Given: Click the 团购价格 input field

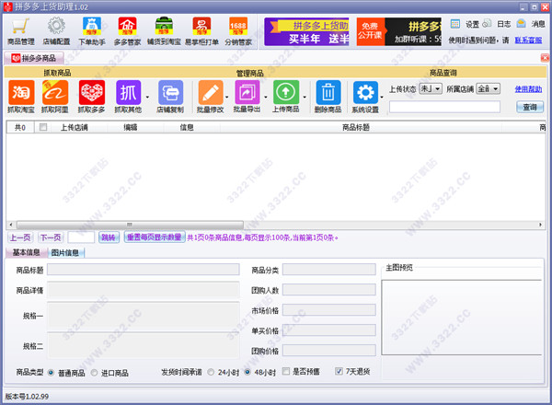Looking at the screenshot, I should 329,351.
